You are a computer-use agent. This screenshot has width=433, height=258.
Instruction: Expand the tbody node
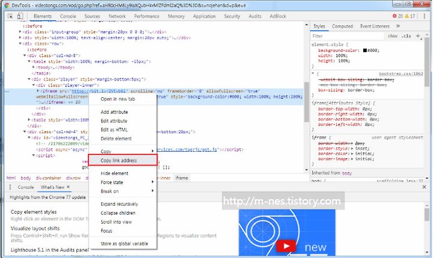(34, 67)
